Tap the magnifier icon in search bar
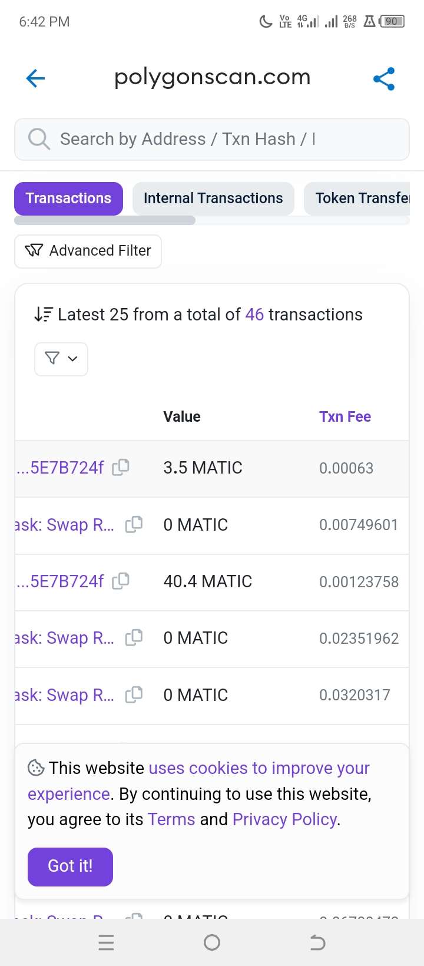The width and height of the screenshot is (424, 966). 39,140
